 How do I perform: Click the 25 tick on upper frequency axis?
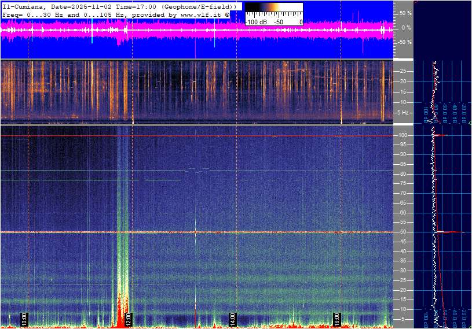(x=403, y=71)
